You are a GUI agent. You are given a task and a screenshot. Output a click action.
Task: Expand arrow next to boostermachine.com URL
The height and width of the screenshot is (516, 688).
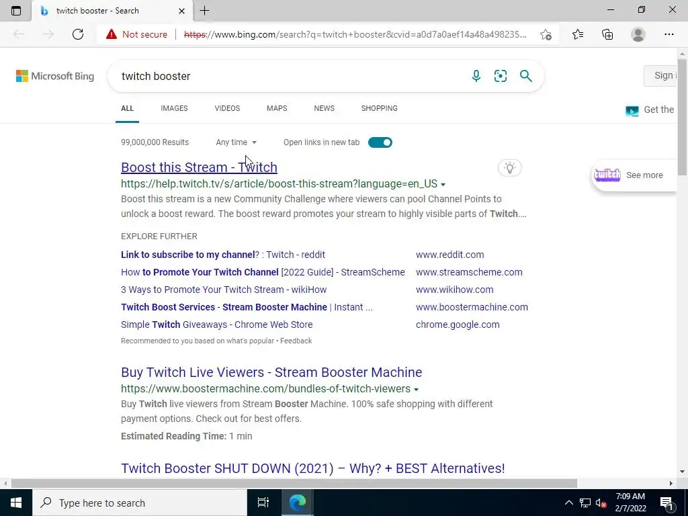417,389
